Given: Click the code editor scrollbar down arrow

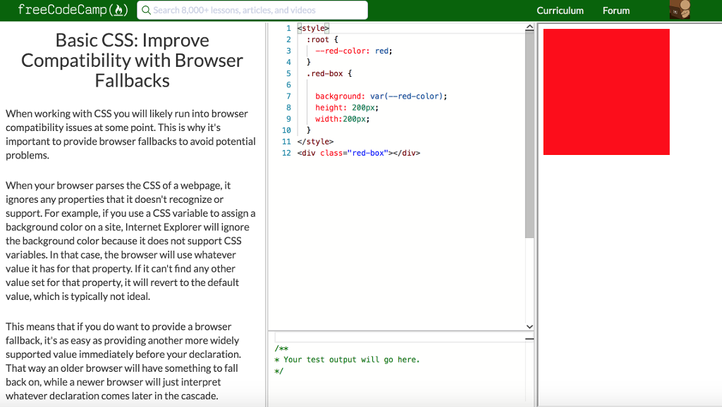Looking at the screenshot, I should (x=530, y=326).
